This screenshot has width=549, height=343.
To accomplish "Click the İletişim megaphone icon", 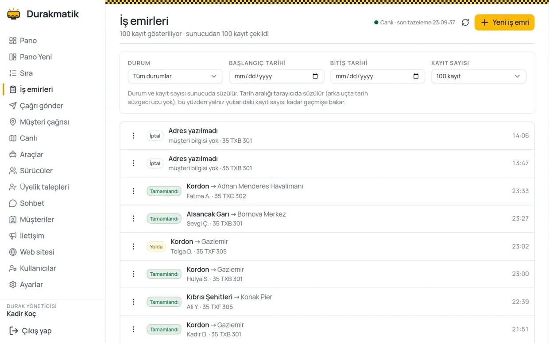I will pos(13,236).
